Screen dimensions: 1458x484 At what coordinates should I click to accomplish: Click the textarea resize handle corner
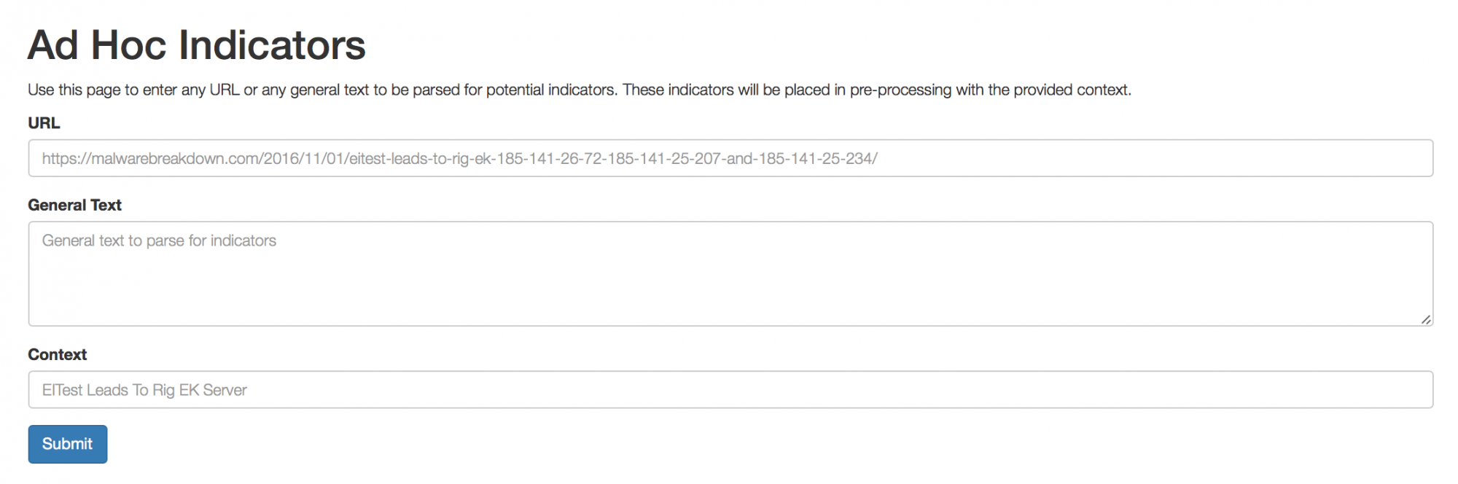point(1426,319)
